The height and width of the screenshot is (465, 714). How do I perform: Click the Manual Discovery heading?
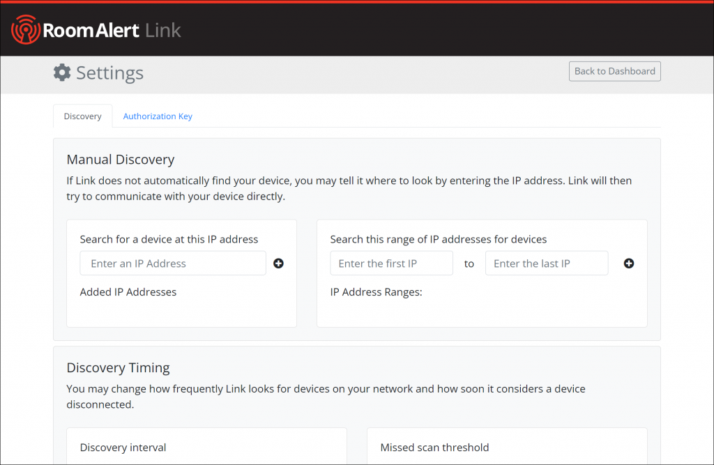[x=120, y=160]
